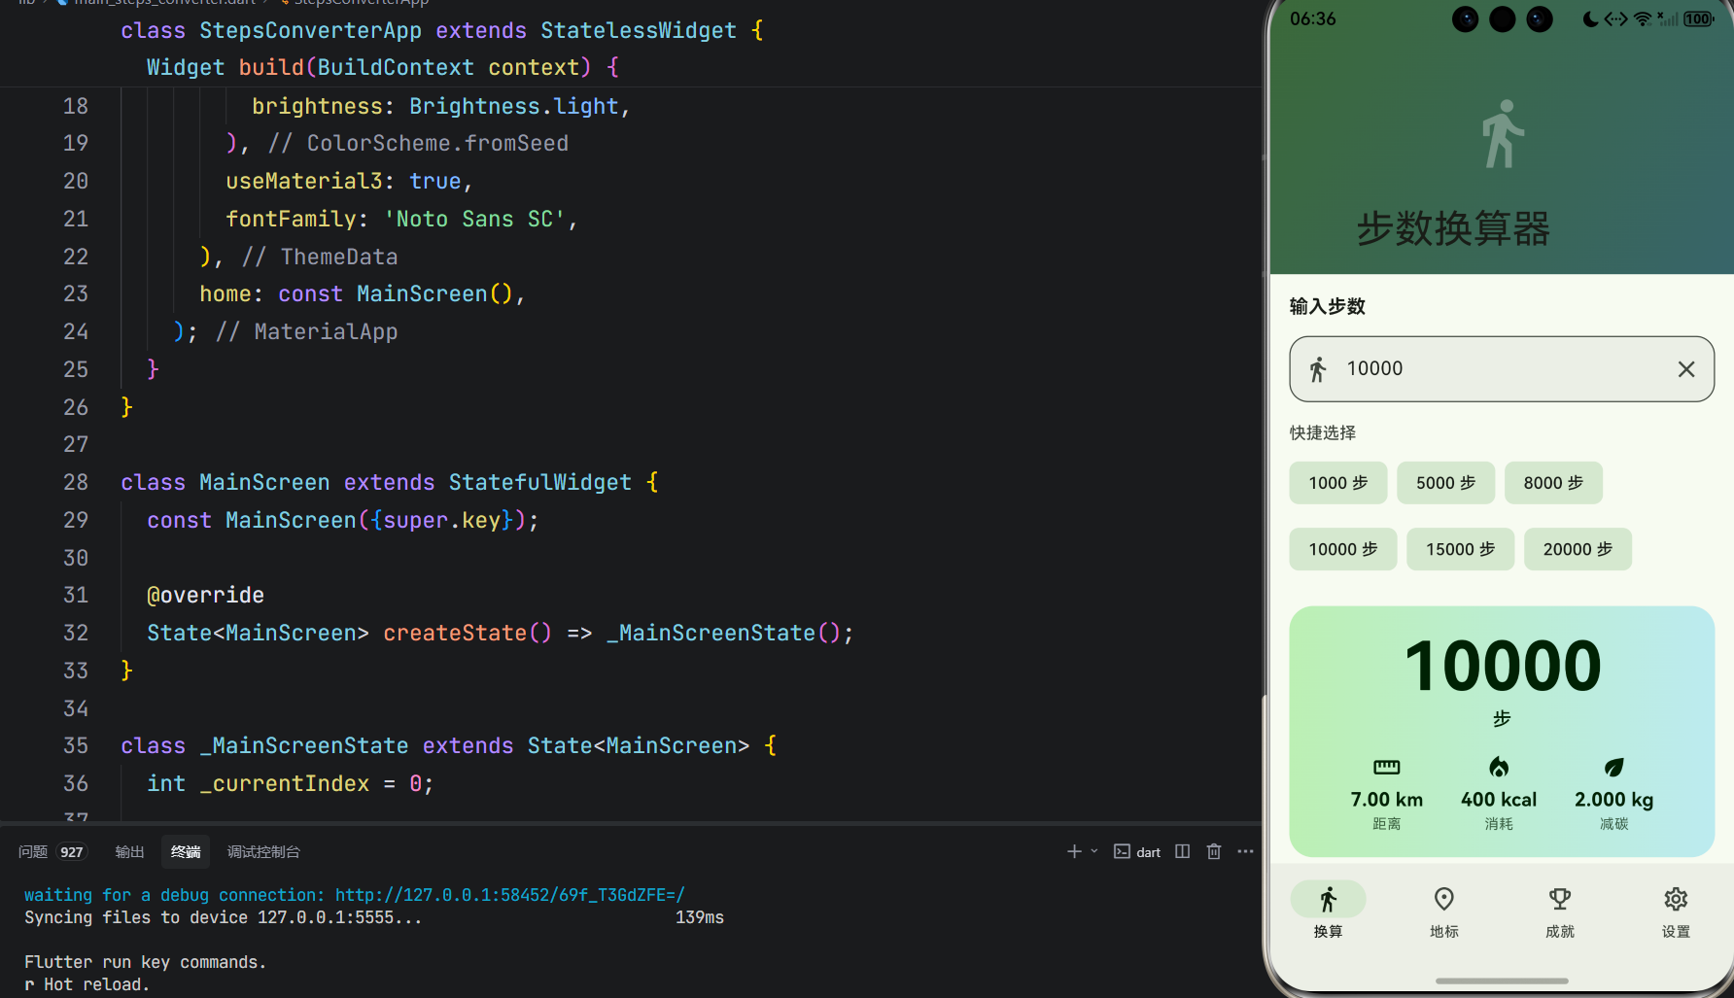1734x998 pixels.
Task: Click the @override annotation on line 31
Action: [x=205, y=595]
